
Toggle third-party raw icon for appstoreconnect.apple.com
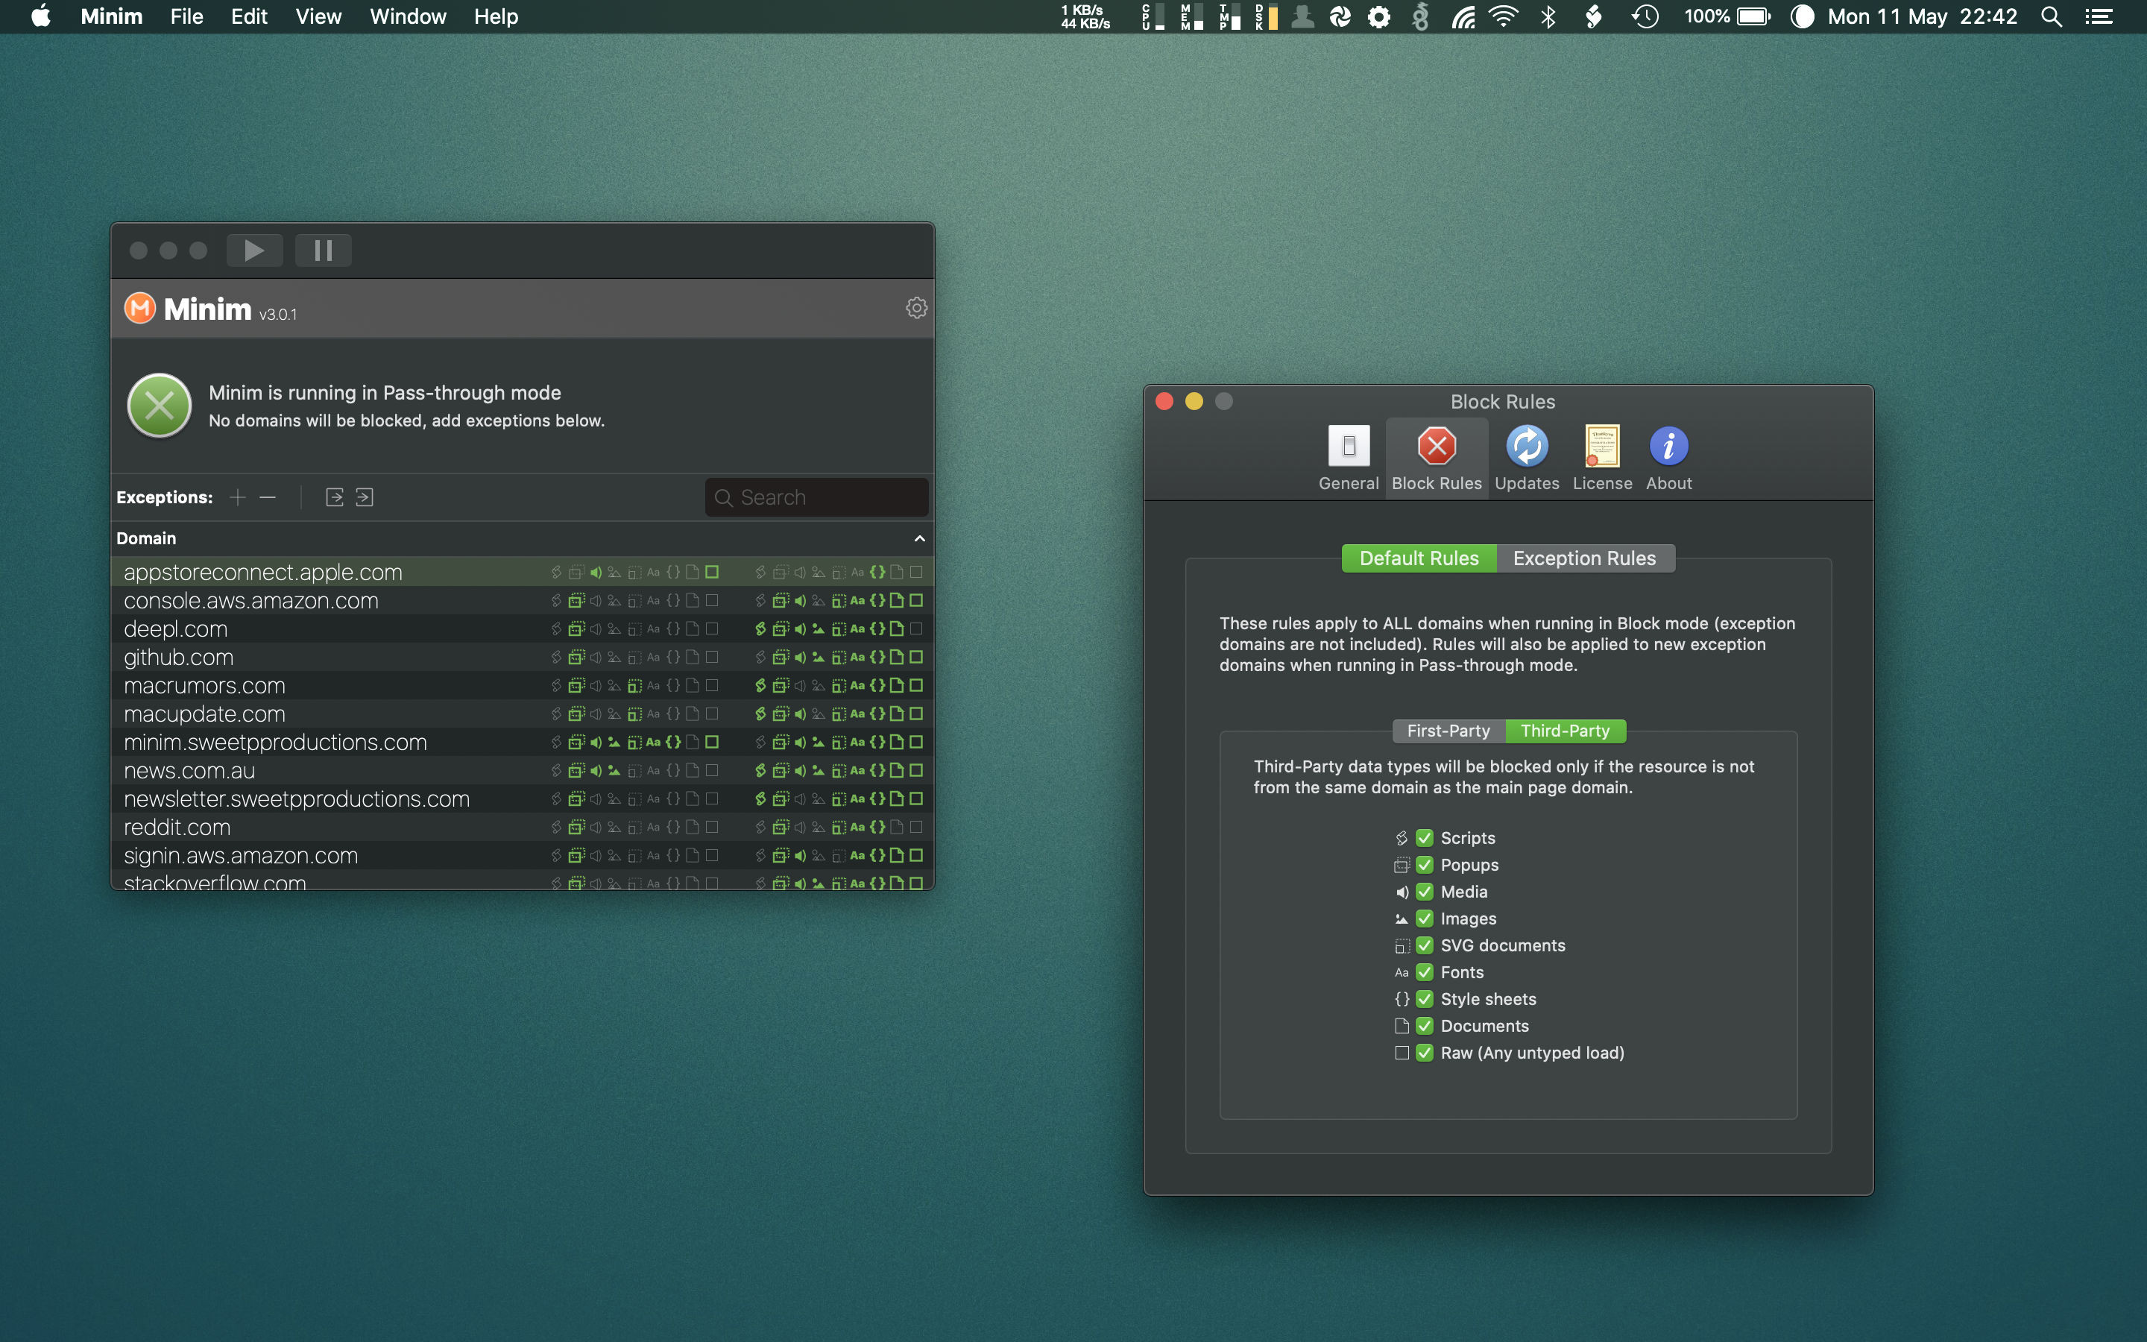point(916,572)
